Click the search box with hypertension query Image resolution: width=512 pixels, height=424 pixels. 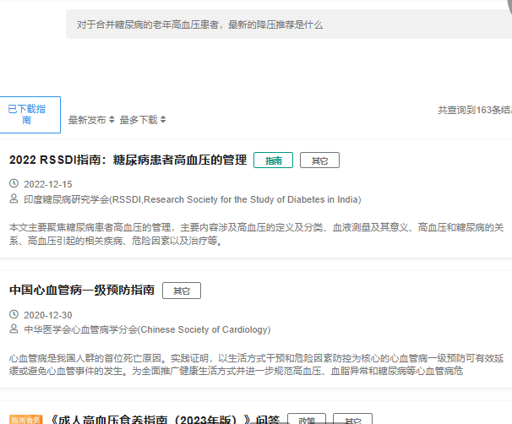click(x=287, y=24)
